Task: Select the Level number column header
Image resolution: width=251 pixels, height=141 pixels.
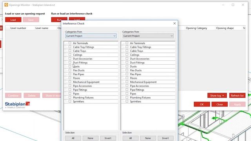Action: tap(18, 28)
